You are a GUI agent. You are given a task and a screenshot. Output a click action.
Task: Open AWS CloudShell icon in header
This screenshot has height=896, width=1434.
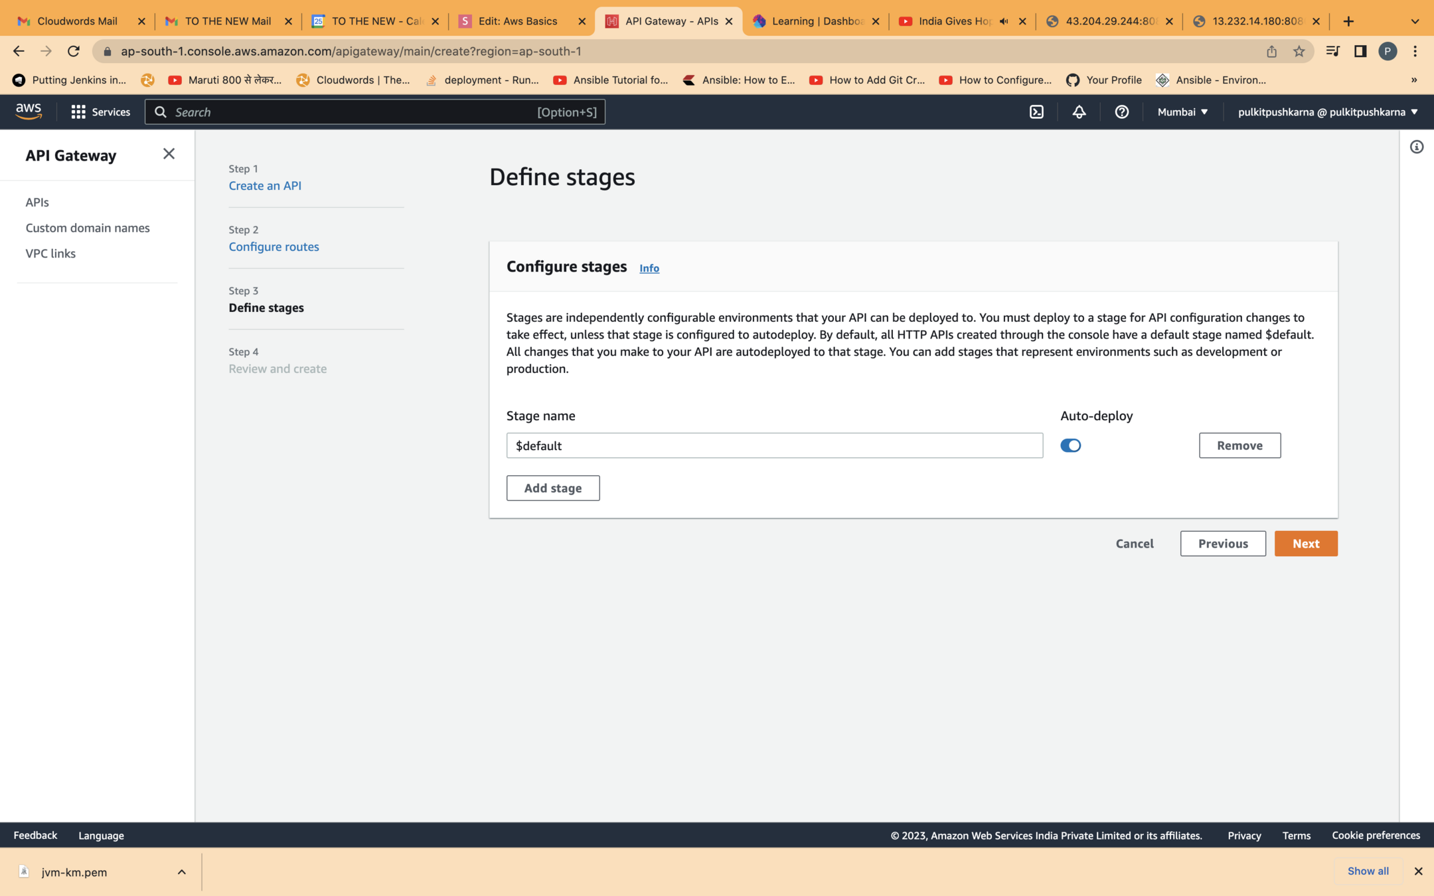(1036, 112)
